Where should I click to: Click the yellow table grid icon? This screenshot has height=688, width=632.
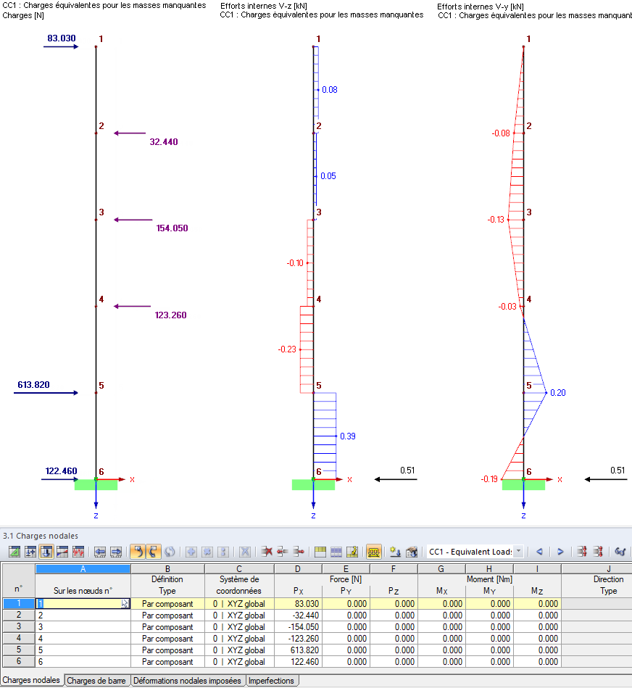[320, 552]
